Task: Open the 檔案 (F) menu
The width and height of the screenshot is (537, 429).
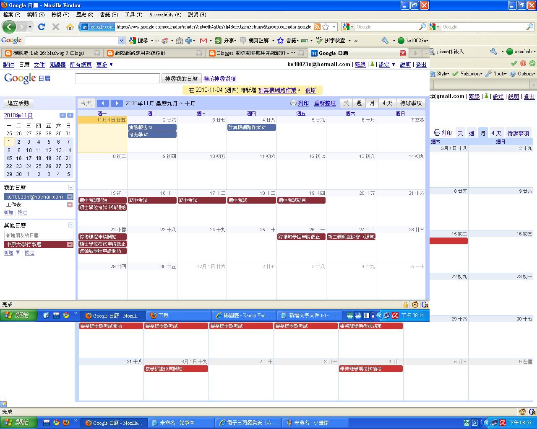Action: tap(11, 15)
